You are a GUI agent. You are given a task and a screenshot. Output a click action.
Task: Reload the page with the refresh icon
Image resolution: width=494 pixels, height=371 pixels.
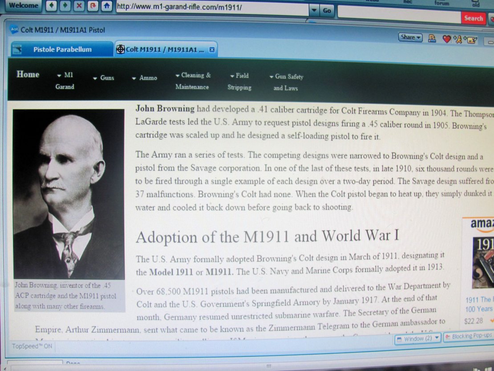tap(93, 6)
